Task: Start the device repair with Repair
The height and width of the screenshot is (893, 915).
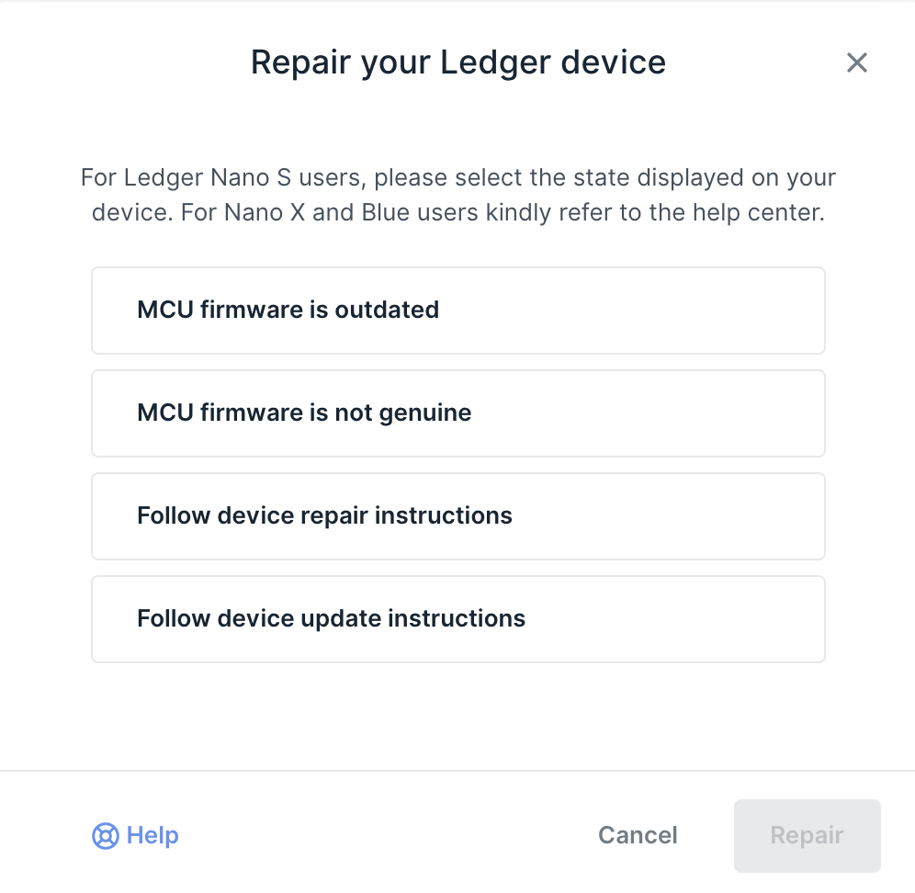Action: (807, 836)
